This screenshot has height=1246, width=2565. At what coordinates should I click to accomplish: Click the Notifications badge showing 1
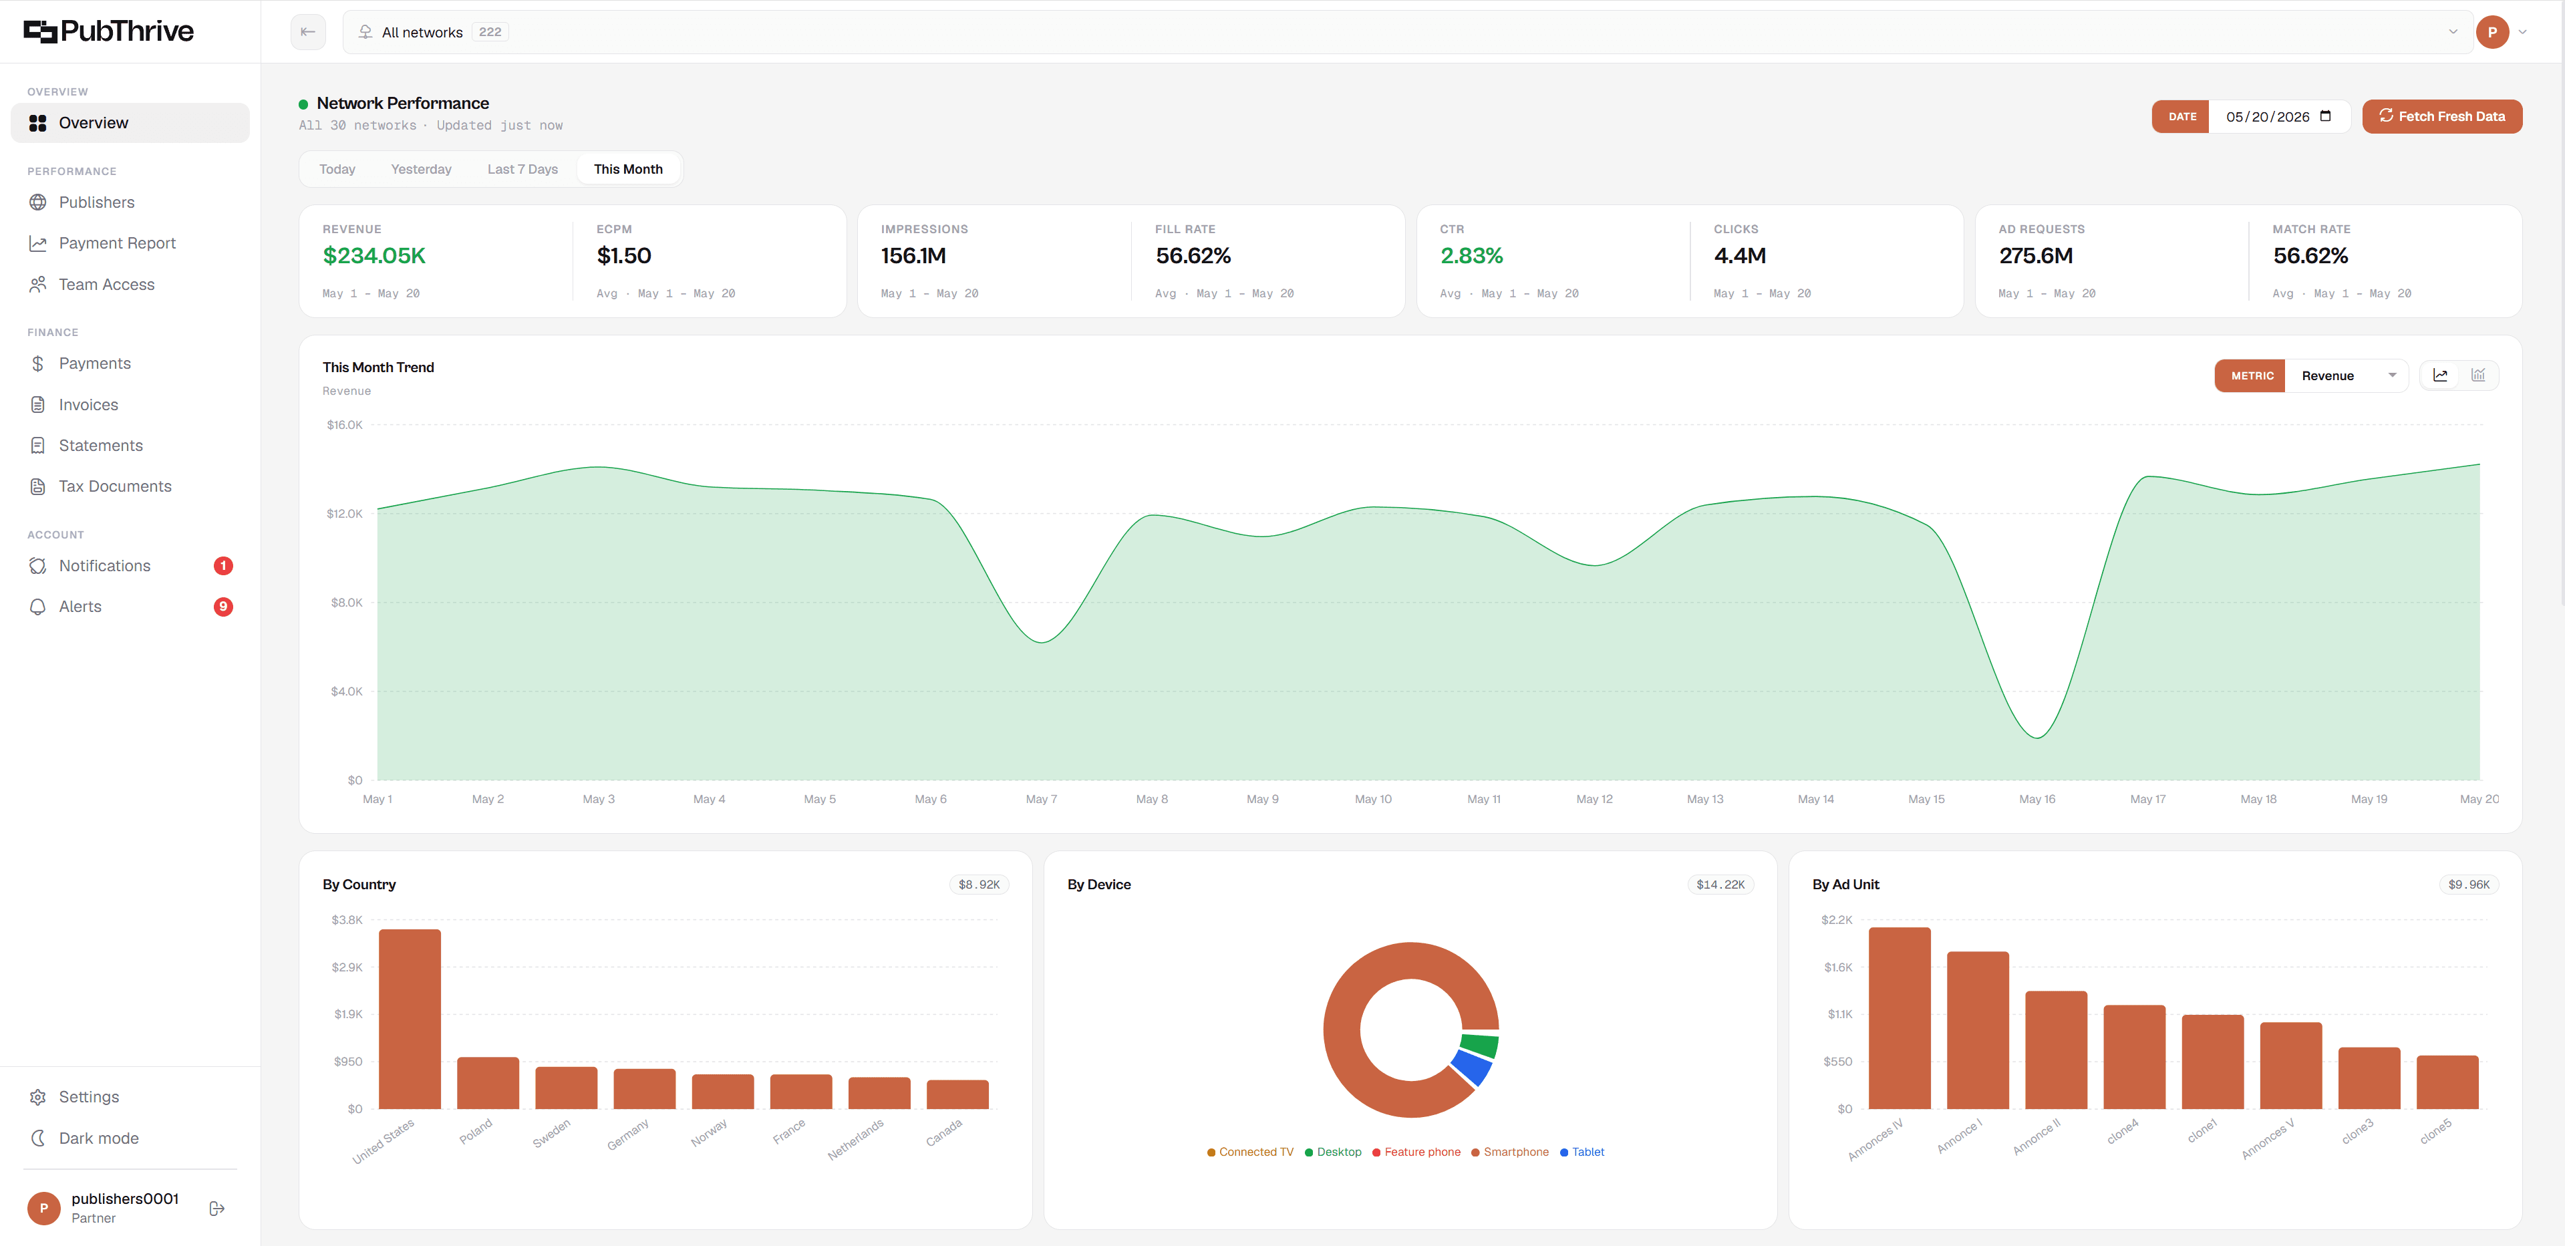223,566
